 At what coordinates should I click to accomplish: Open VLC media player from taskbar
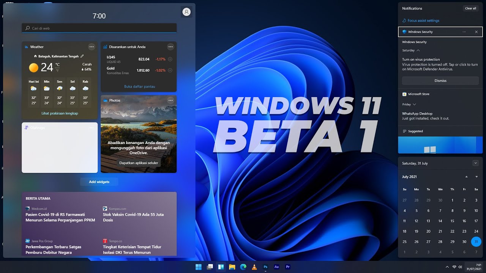tap(254, 267)
